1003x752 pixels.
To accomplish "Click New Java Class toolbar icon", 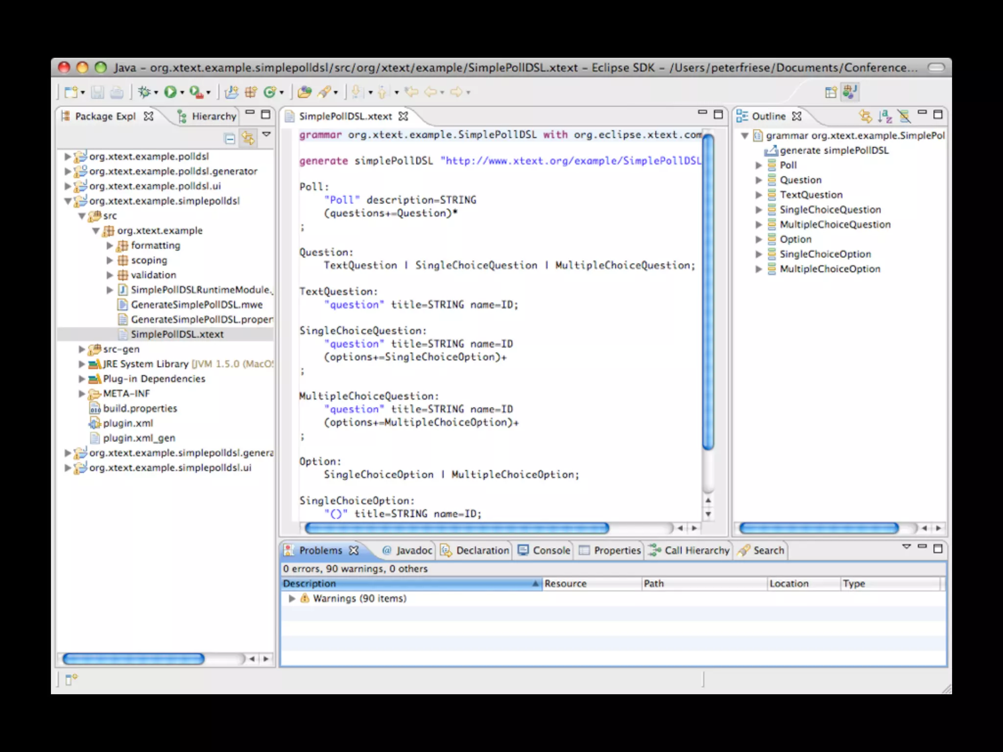I will click(x=269, y=92).
